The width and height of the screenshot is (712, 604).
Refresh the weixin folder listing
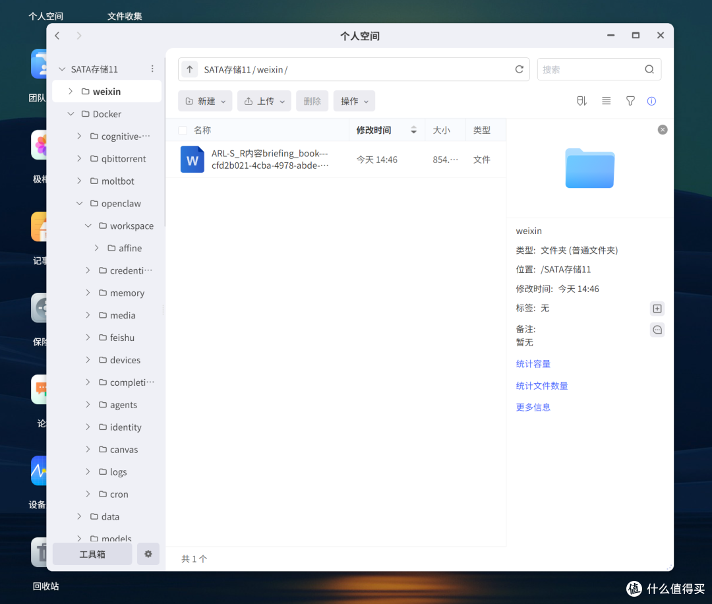click(519, 69)
